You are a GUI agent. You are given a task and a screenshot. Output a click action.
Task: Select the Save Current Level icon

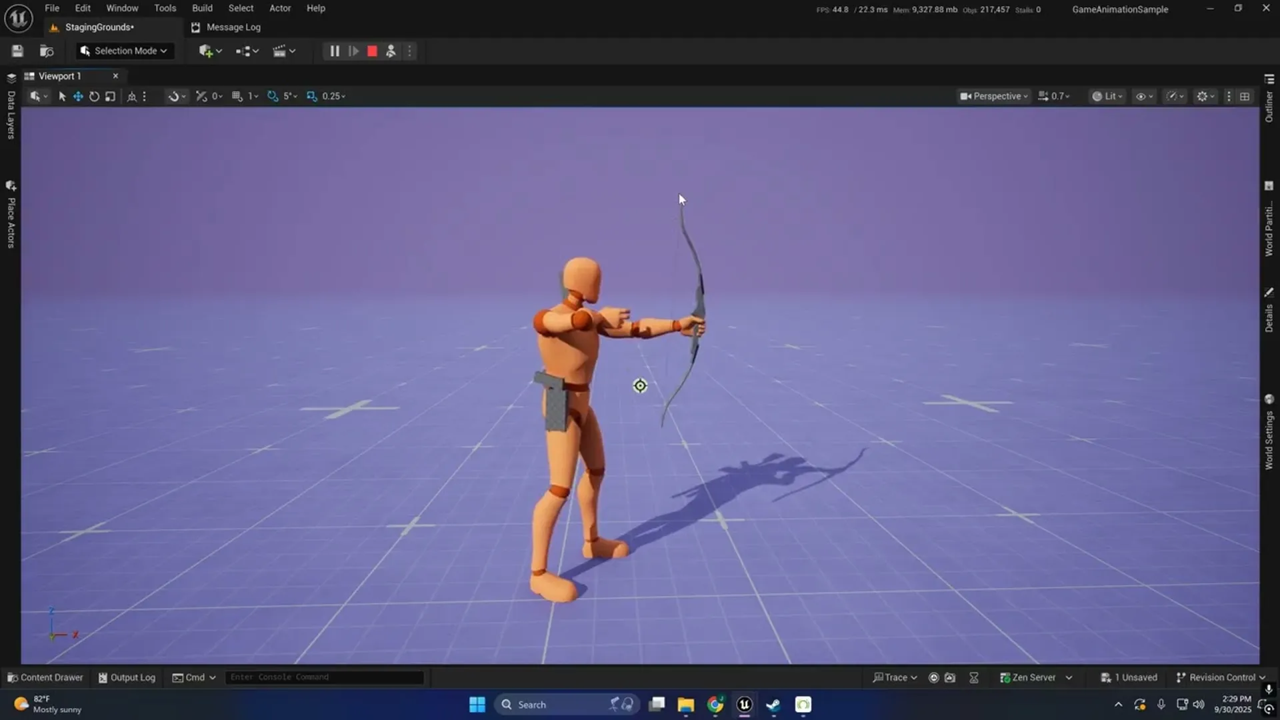point(17,51)
